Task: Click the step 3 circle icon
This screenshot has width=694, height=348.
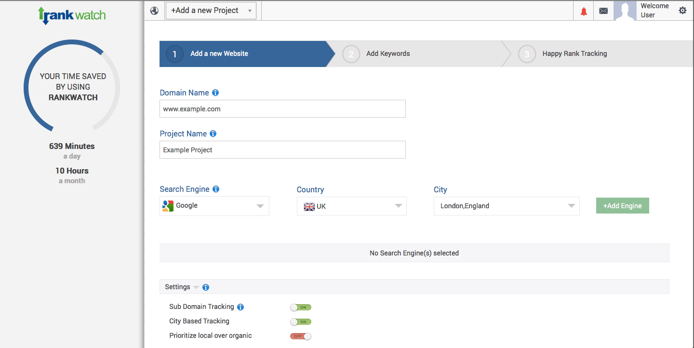Action: point(527,54)
